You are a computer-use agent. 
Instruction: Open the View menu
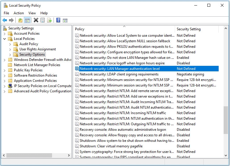point(32,13)
